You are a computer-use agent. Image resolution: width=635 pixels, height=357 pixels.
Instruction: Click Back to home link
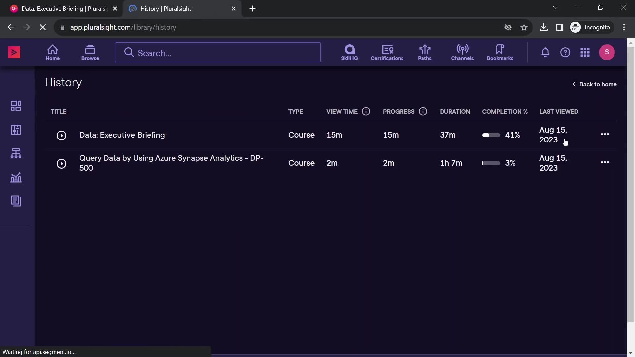(595, 84)
